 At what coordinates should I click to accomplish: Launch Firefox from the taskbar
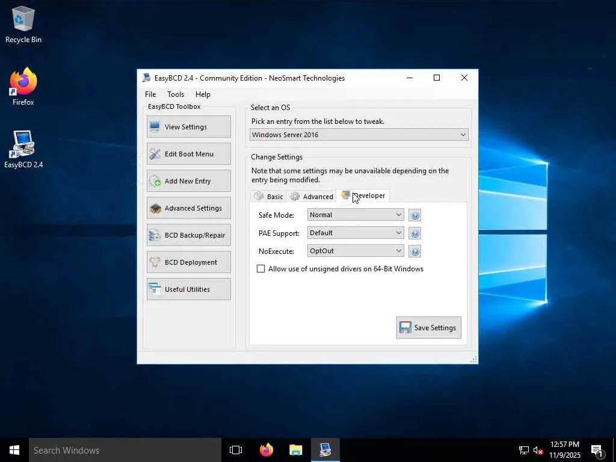tap(266, 450)
